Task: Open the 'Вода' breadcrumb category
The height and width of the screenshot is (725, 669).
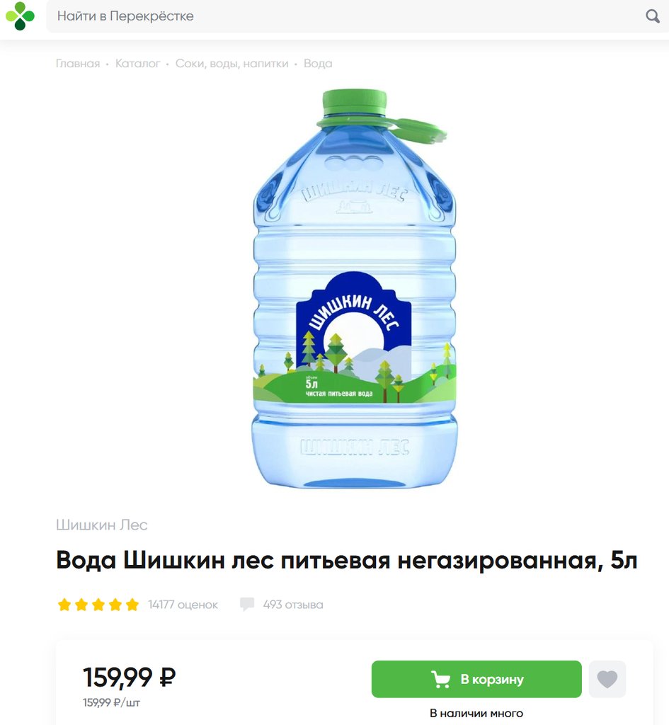Action: 318,63
